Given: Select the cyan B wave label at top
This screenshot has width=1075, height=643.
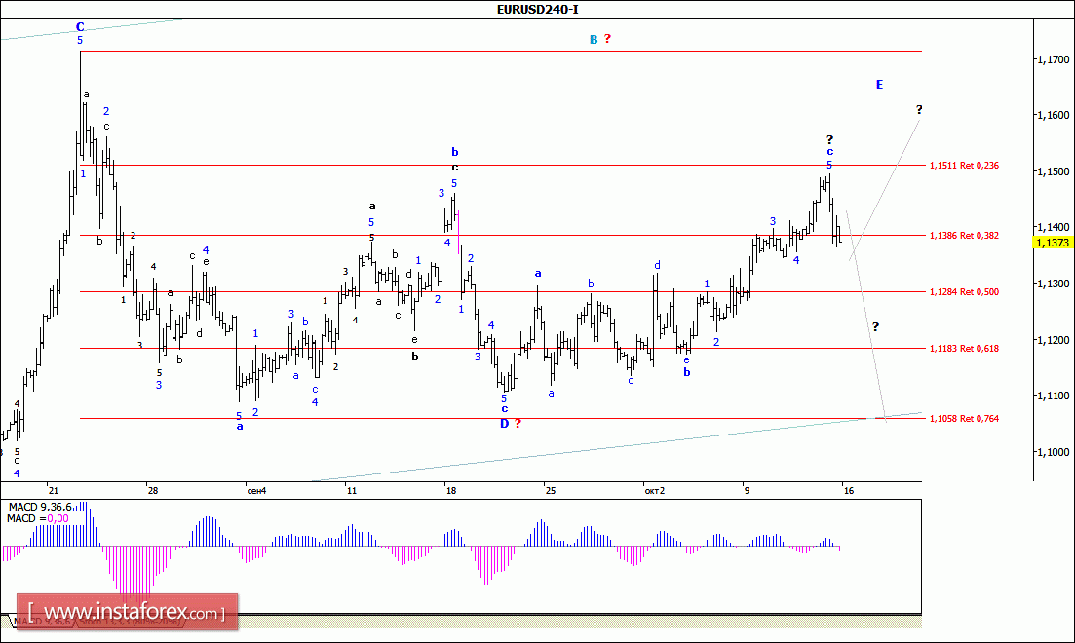Looking at the screenshot, I should point(593,39).
